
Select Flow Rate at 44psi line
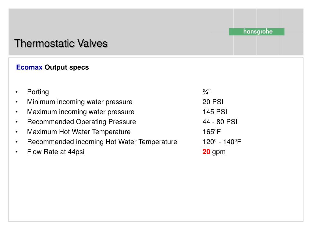point(56,152)
